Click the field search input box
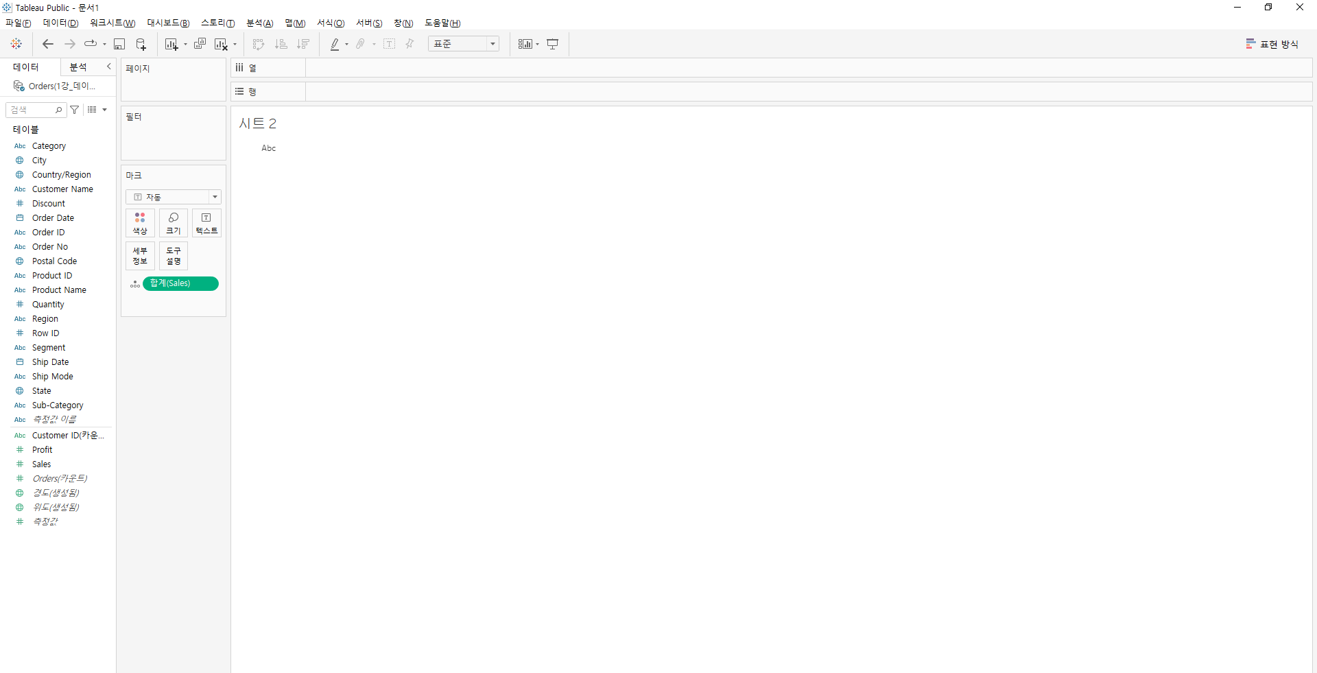The width and height of the screenshot is (1317, 673). click(36, 110)
